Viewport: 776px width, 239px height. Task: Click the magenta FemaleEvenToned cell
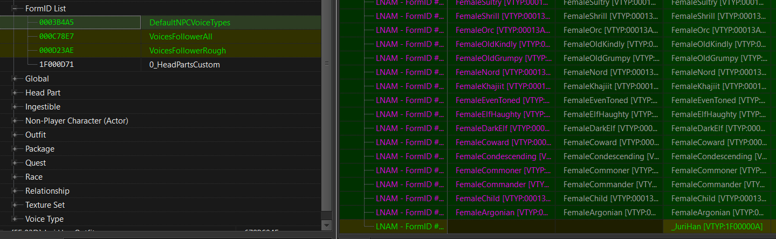503,100
